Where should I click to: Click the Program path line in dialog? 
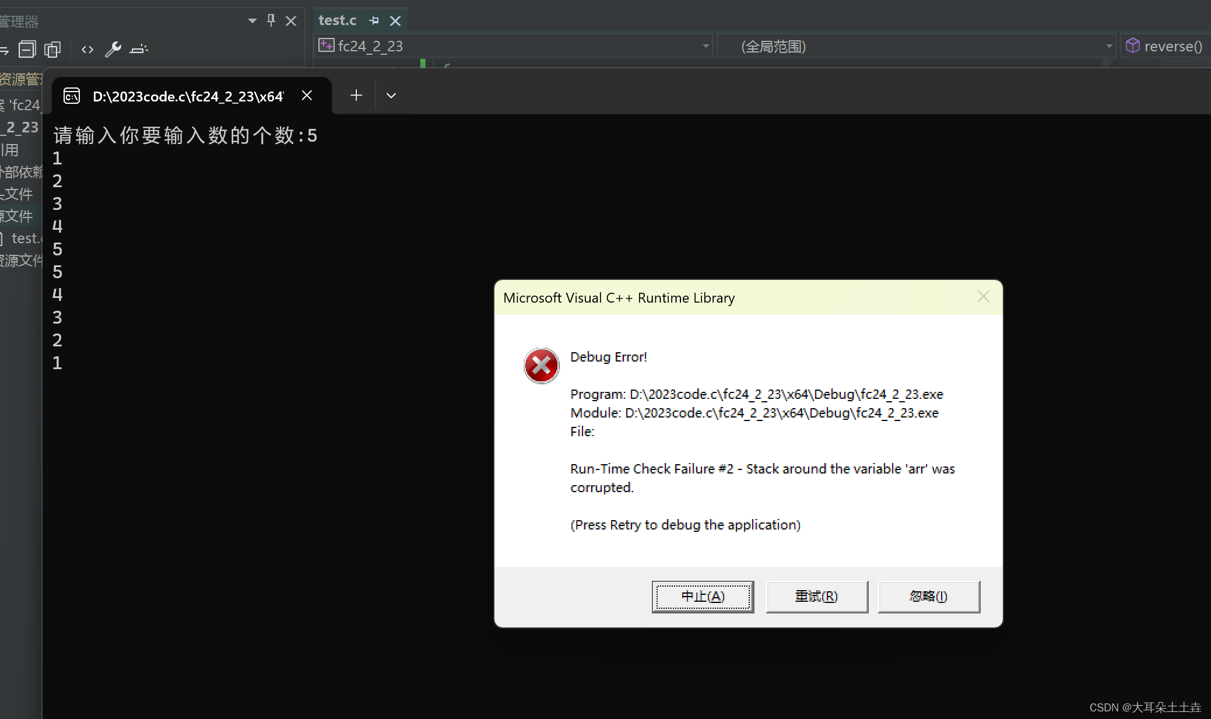click(x=757, y=394)
